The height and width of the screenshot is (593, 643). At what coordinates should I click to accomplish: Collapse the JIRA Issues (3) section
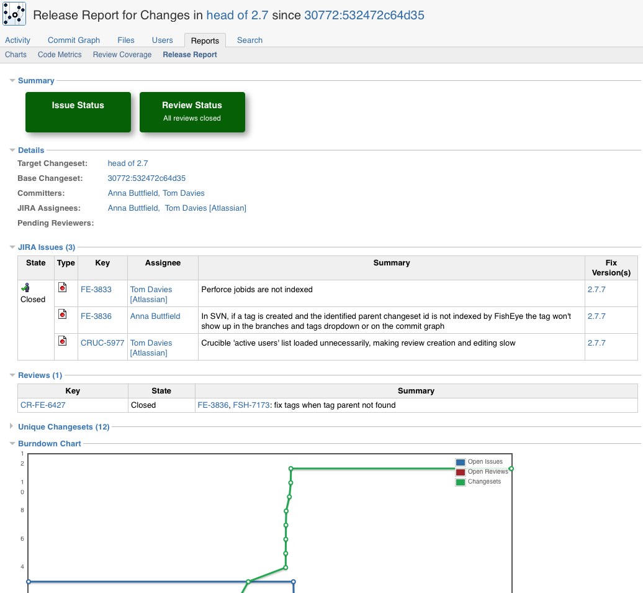[12, 247]
